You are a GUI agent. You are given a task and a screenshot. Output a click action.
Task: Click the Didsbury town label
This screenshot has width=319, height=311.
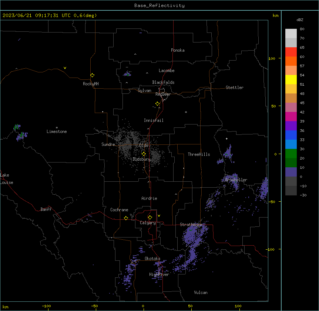click(142, 159)
